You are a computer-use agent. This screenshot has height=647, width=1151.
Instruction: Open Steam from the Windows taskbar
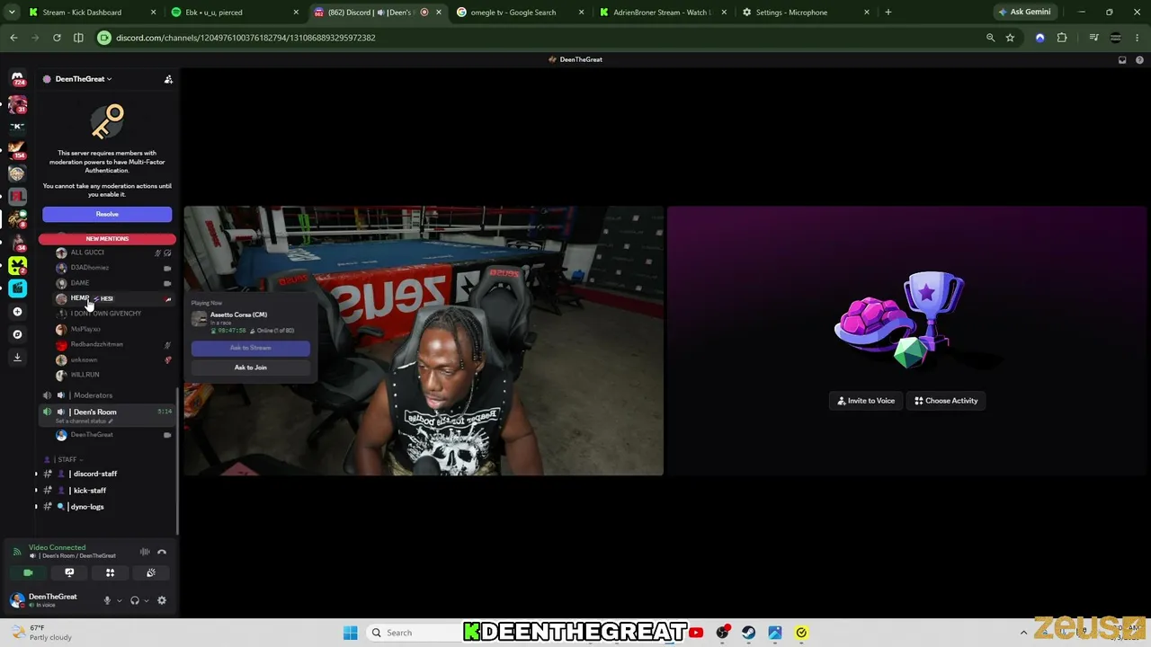pyautogui.click(x=748, y=633)
